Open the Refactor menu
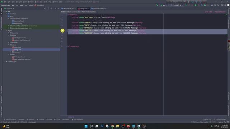The height and width of the screenshot is (129, 230). tap(31, 2)
